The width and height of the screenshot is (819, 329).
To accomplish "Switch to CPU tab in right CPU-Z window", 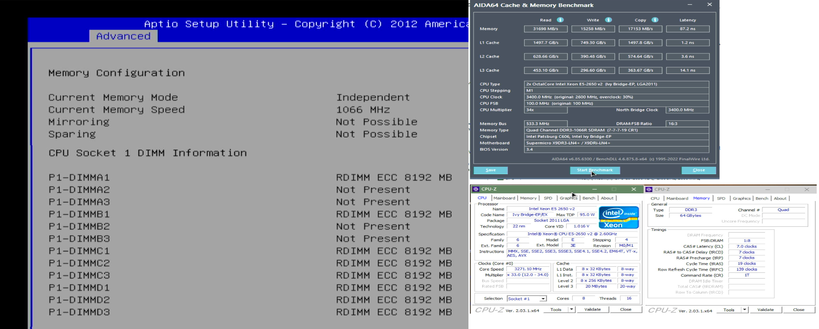I will coord(655,199).
